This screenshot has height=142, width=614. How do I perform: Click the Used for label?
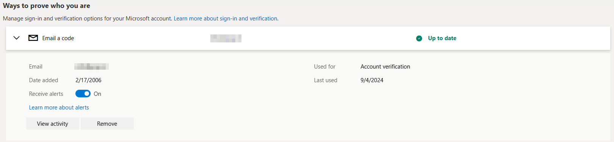click(x=325, y=67)
